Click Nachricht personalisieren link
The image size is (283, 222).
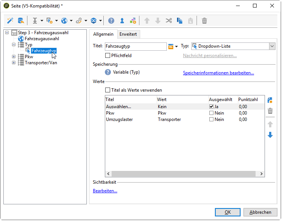210,56
